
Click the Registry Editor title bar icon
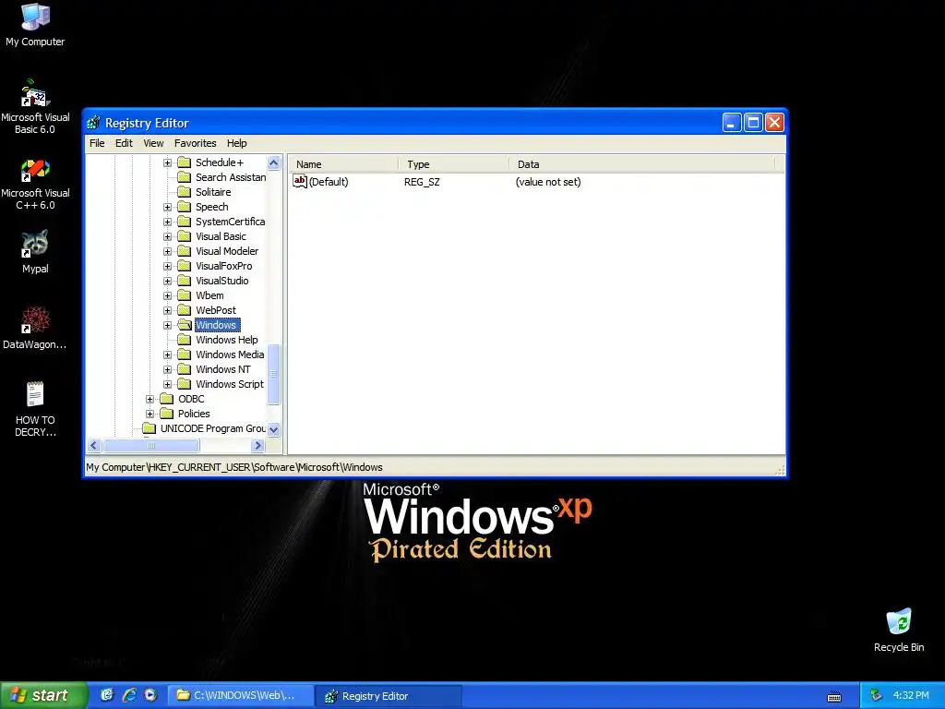pos(93,123)
